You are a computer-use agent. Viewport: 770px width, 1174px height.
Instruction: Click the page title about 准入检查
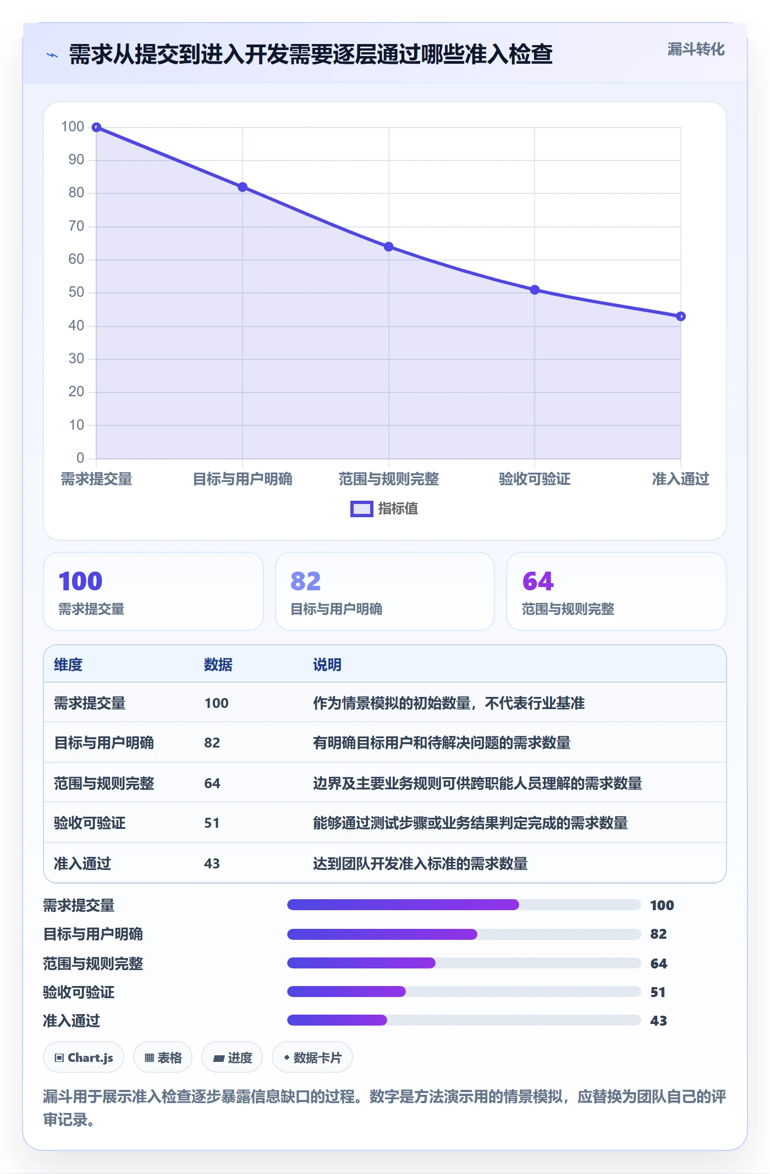[311, 54]
